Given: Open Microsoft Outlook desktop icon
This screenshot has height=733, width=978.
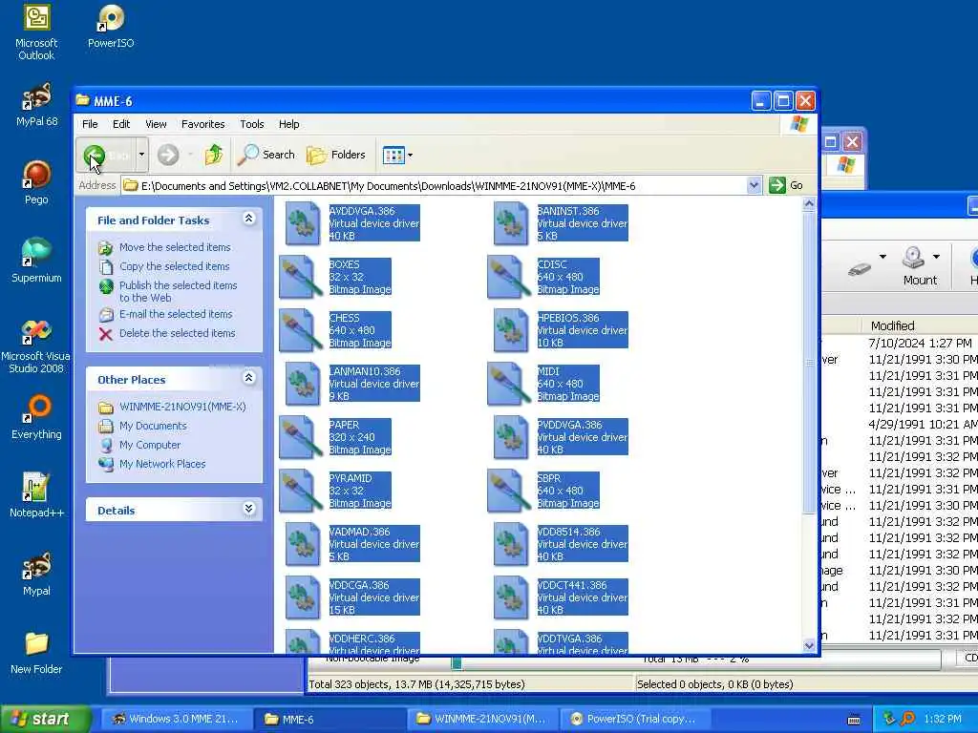Looking at the screenshot, I should click(36, 32).
